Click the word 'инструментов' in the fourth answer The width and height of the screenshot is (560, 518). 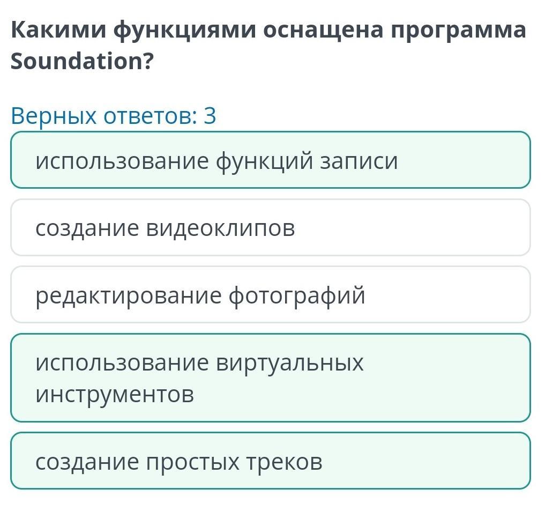[115, 395]
